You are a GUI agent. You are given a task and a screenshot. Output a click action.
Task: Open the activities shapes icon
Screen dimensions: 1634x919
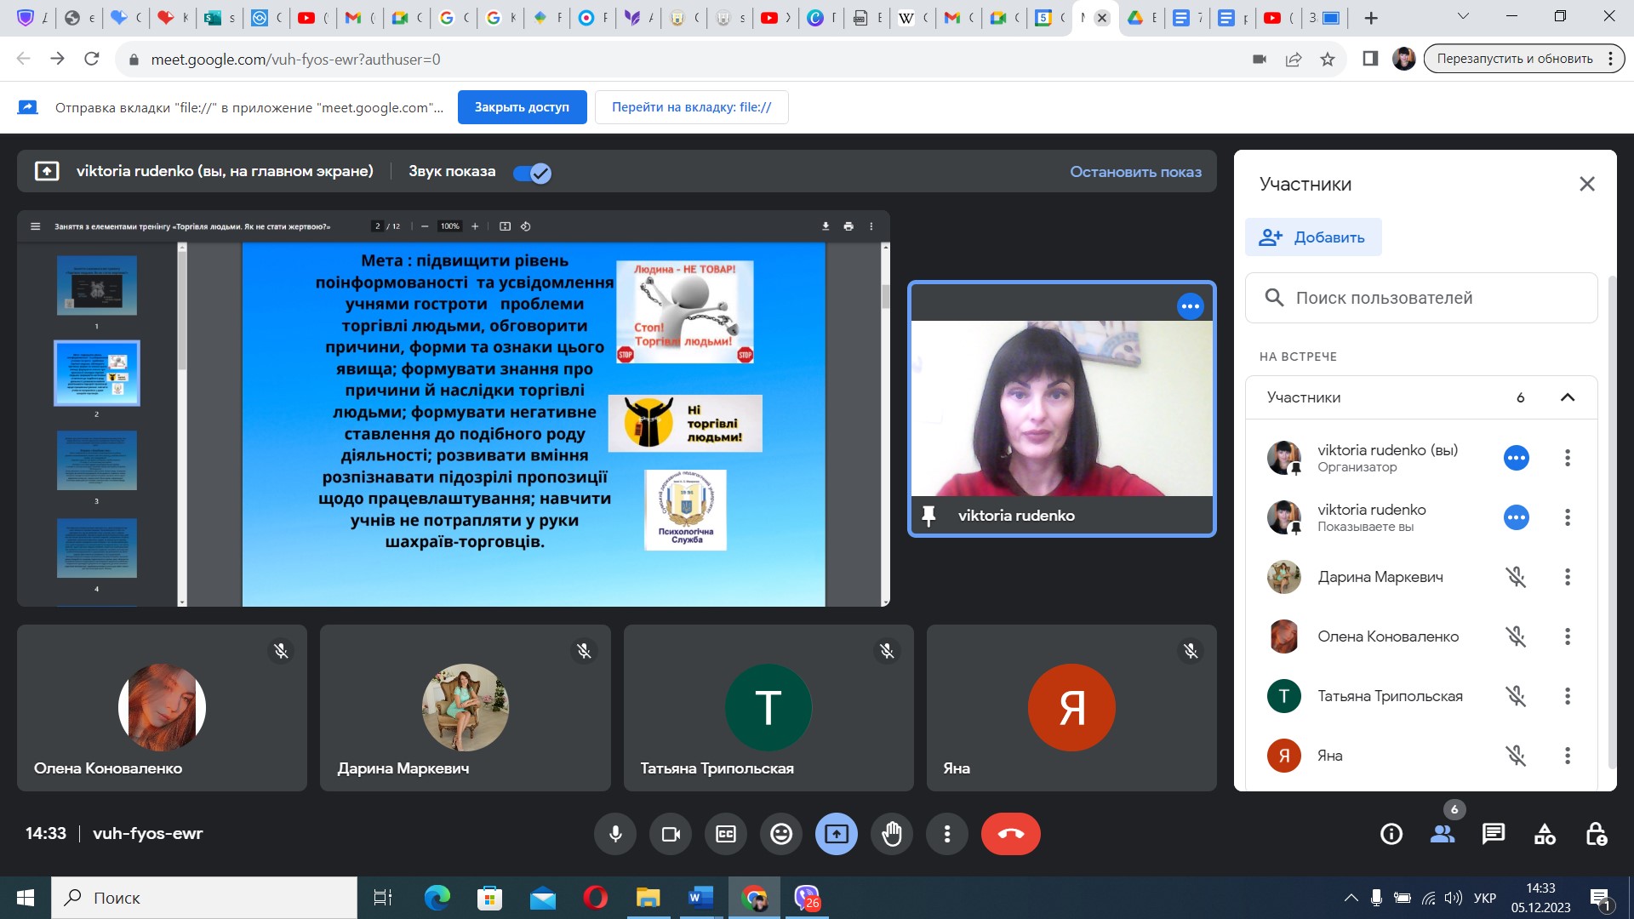click(x=1545, y=834)
